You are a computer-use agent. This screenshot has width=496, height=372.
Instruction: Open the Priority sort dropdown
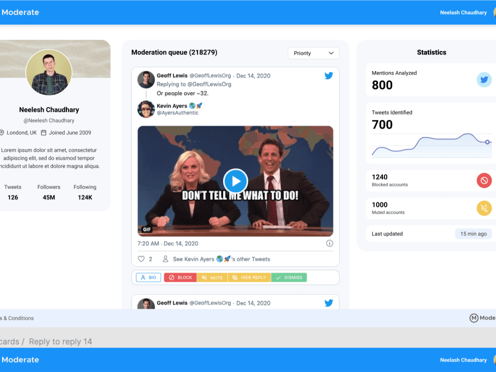[x=313, y=53]
